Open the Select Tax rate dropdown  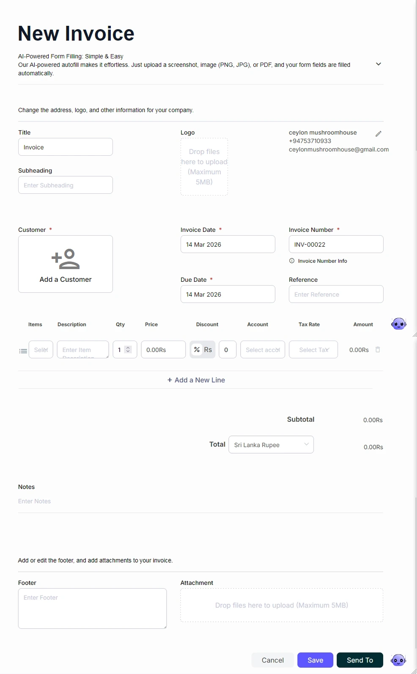point(313,349)
